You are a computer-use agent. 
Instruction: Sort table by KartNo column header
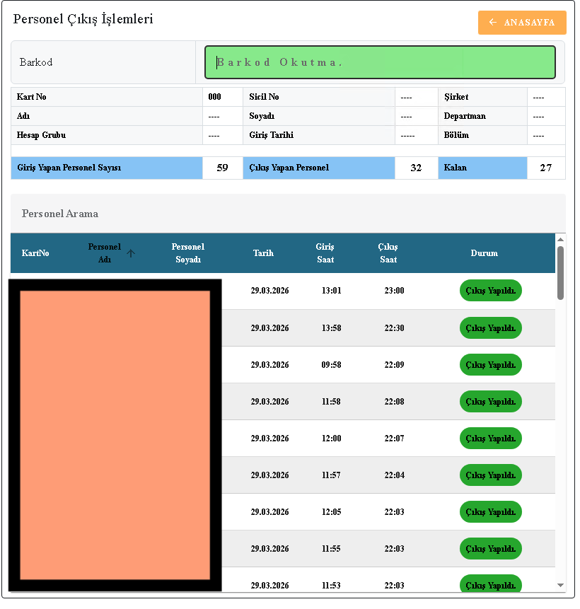tap(35, 253)
